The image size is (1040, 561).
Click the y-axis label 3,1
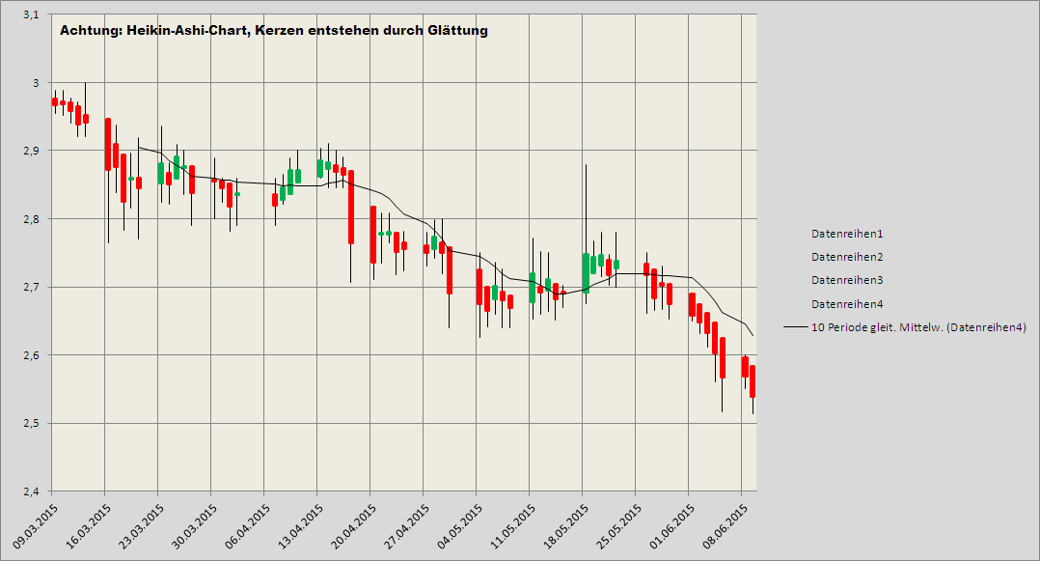(31, 14)
